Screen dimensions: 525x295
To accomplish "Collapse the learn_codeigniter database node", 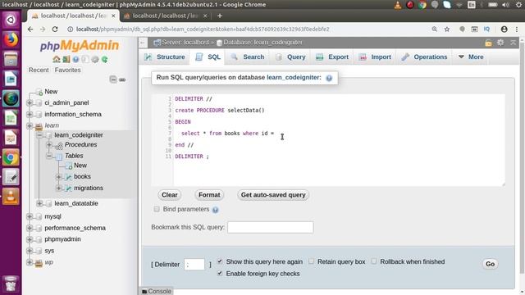I will [x=39, y=134].
